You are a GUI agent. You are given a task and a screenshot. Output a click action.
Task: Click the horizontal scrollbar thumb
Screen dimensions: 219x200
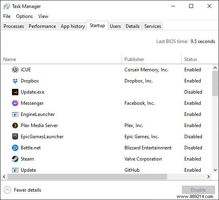[x=87, y=177]
